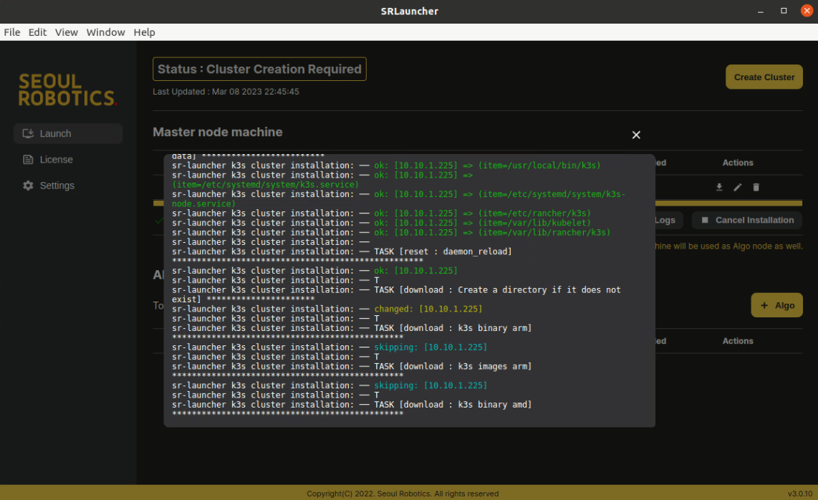Click log line item=/var/lib/kubelet
This screenshot has height=500, width=818.
381,223
